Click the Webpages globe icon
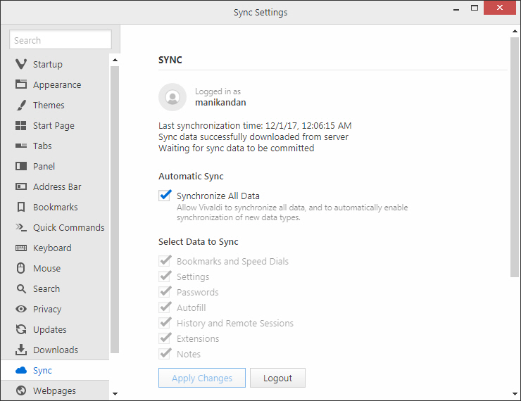This screenshot has height=401, width=521. 21,390
